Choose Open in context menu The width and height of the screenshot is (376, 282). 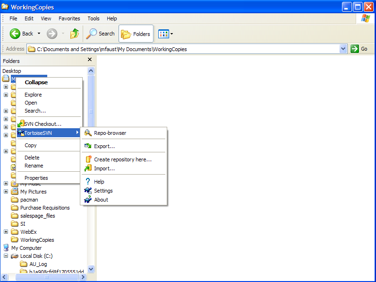[49, 103]
